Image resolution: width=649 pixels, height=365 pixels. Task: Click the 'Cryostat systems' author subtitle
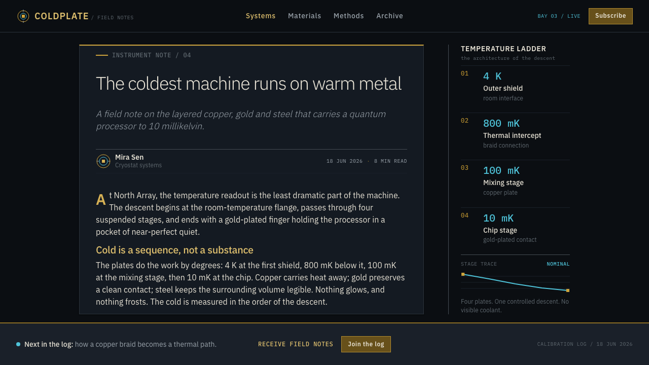coord(138,165)
